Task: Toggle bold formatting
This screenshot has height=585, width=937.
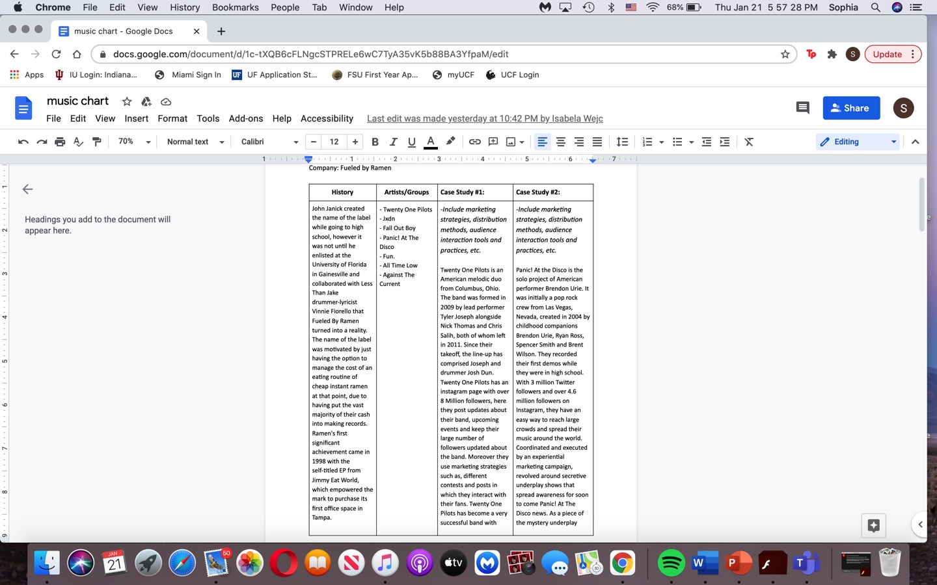Action: coord(375,142)
